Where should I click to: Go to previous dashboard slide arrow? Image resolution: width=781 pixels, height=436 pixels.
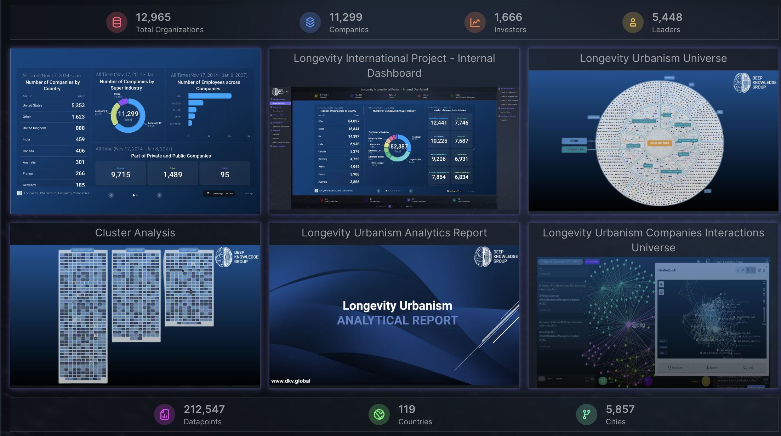click(111, 195)
